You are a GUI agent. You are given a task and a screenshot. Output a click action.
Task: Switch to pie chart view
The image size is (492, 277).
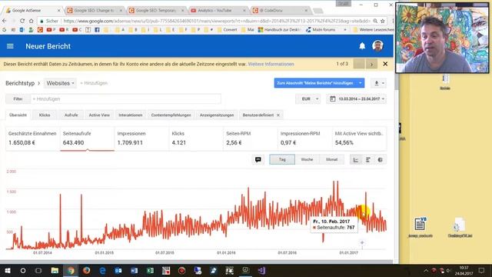click(381, 160)
